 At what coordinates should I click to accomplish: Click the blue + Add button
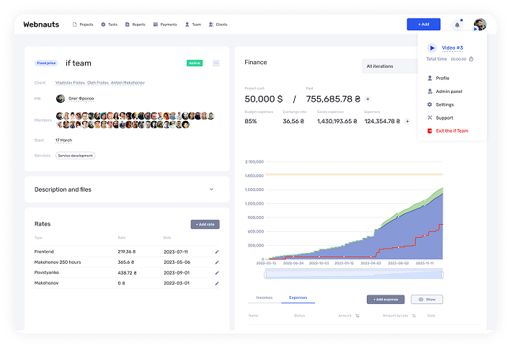point(423,24)
